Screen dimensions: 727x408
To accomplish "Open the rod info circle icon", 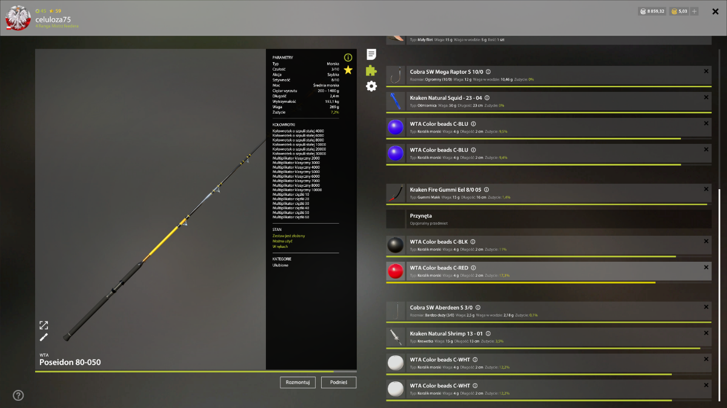I will coord(348,57).
